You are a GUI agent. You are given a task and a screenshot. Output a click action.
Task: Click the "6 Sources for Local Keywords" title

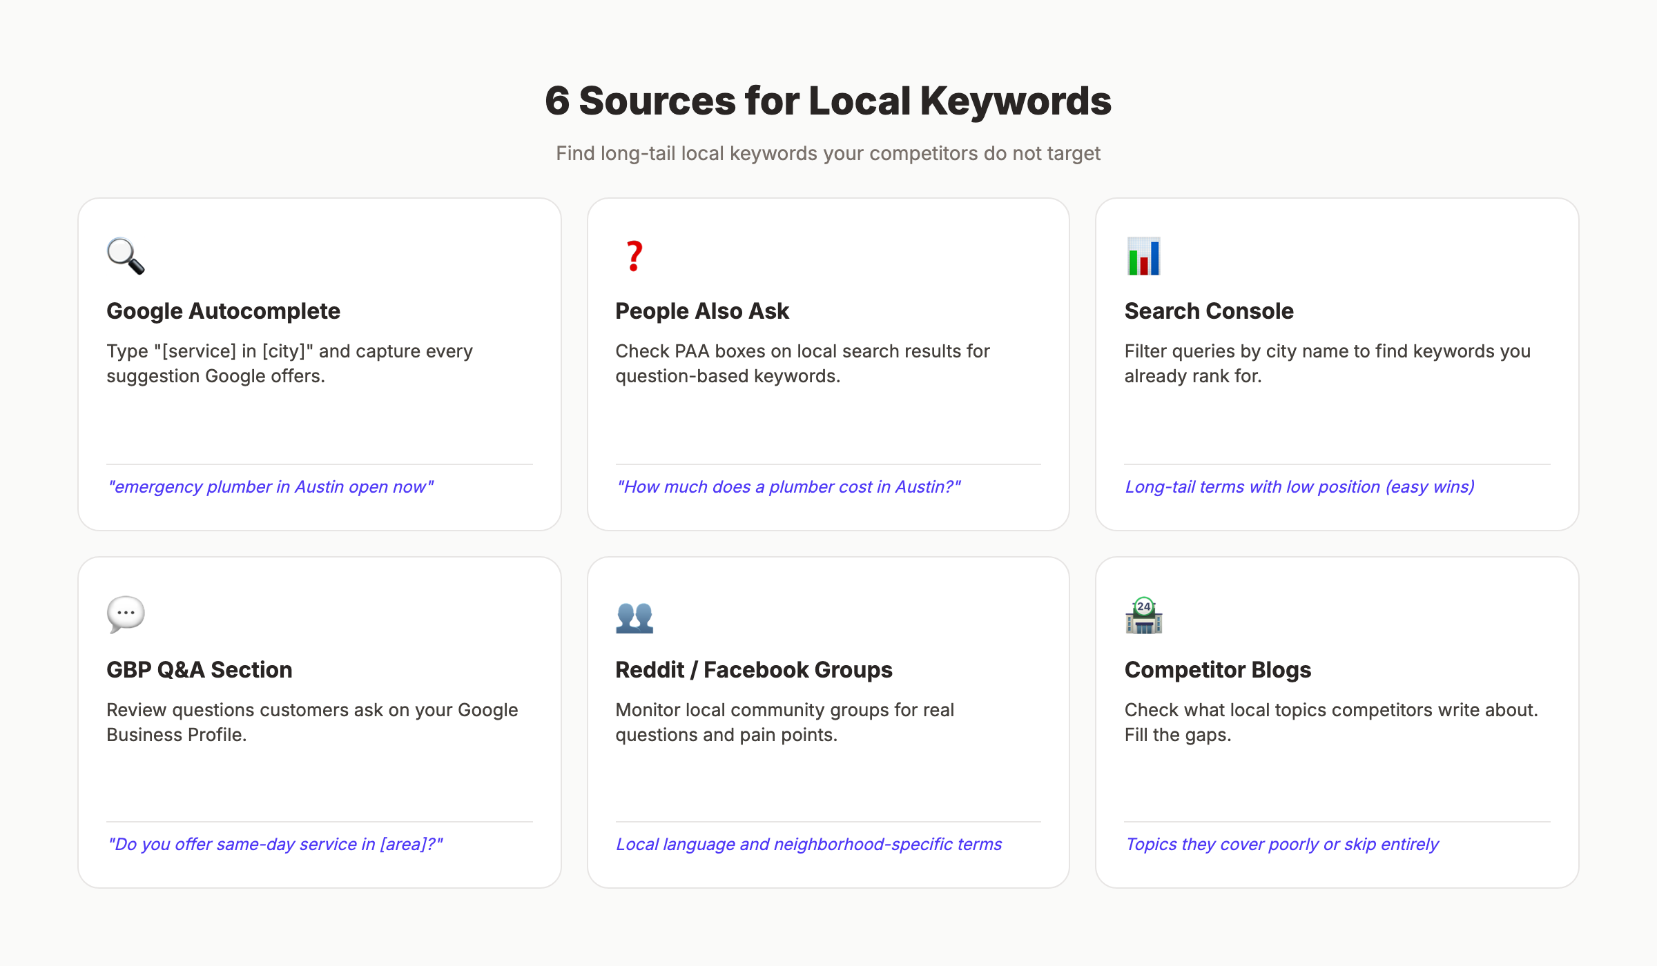pyautogui.click(x=828, y=101)
